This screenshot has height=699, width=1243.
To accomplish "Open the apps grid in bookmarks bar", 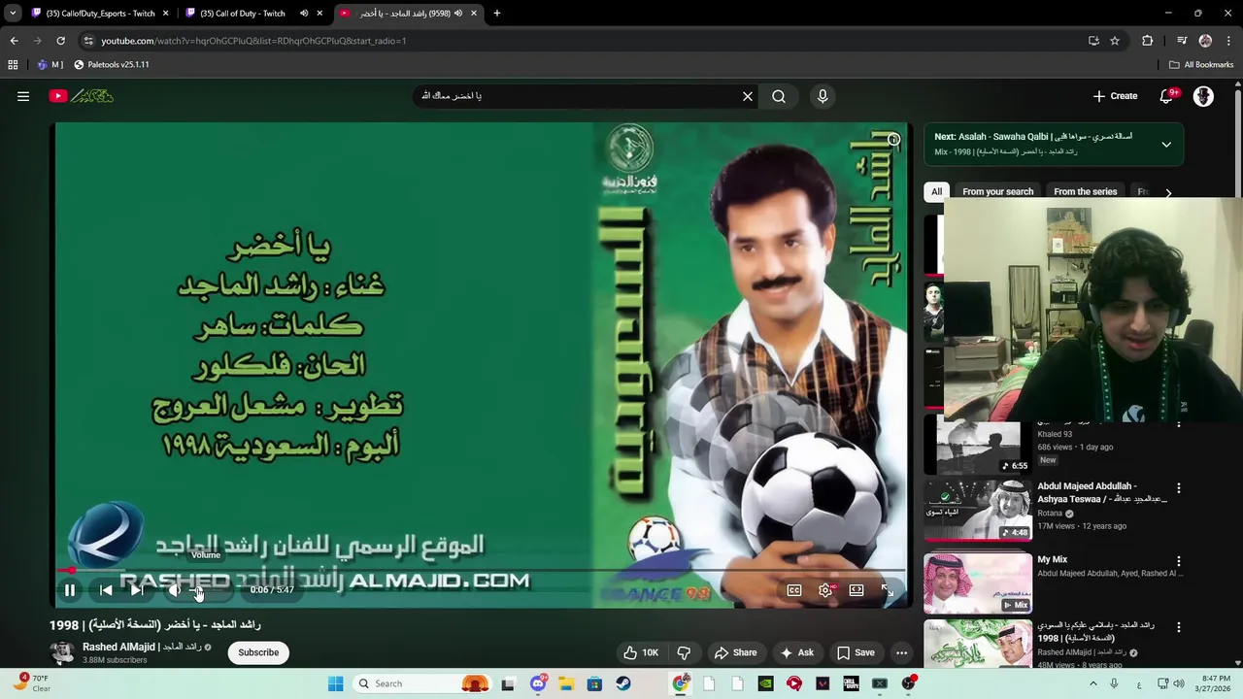I will tap(13, 65).
